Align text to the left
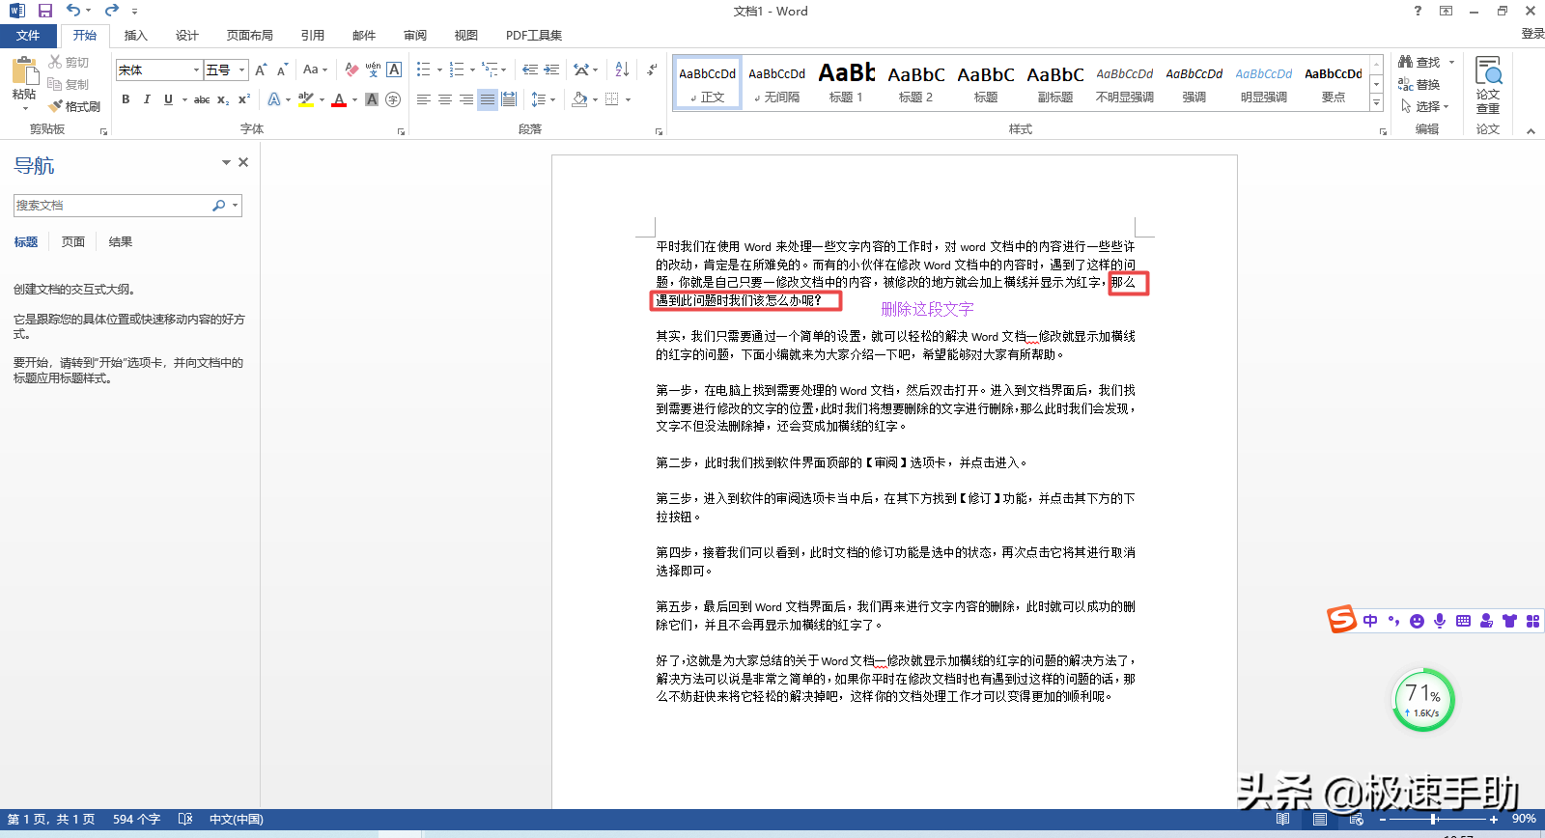1545x838 pixels. tap(424, 99)
